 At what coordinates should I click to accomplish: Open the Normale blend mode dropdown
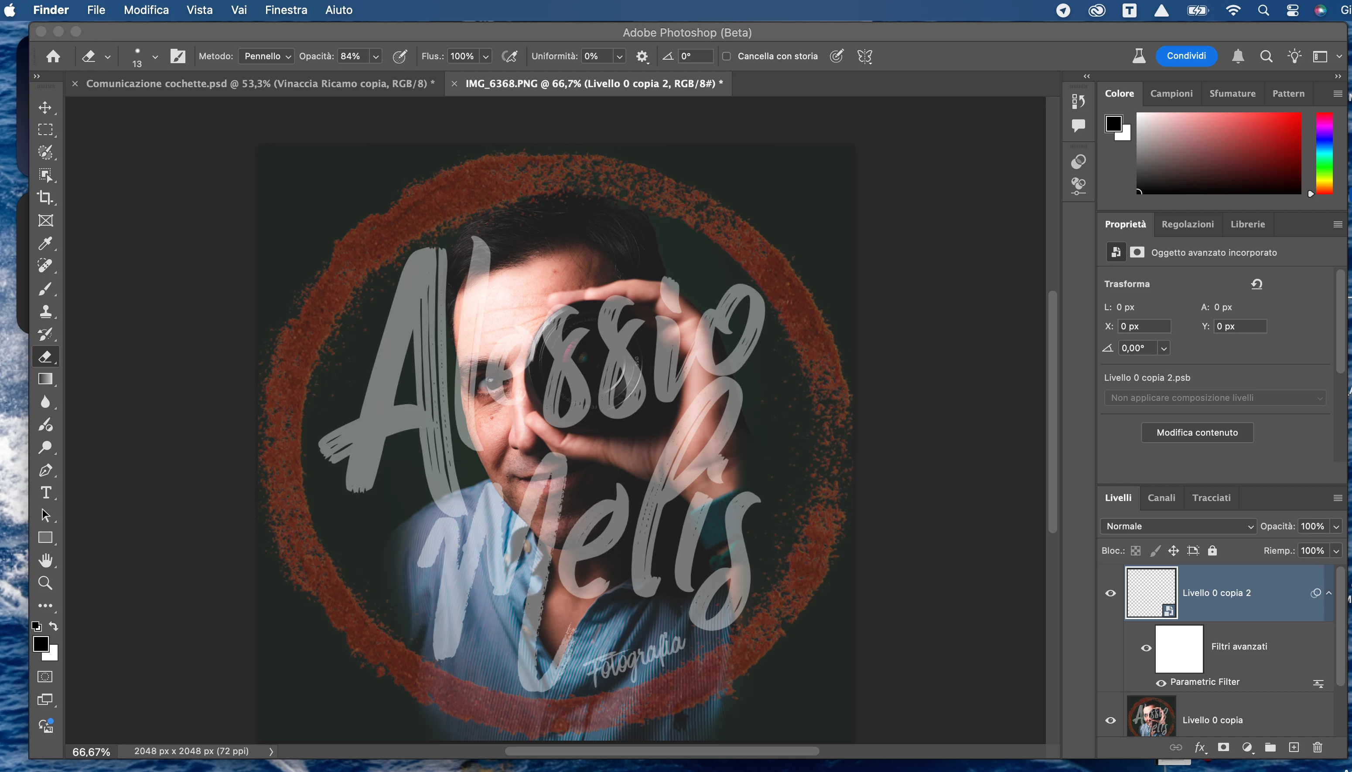(x=1178, y=526)
